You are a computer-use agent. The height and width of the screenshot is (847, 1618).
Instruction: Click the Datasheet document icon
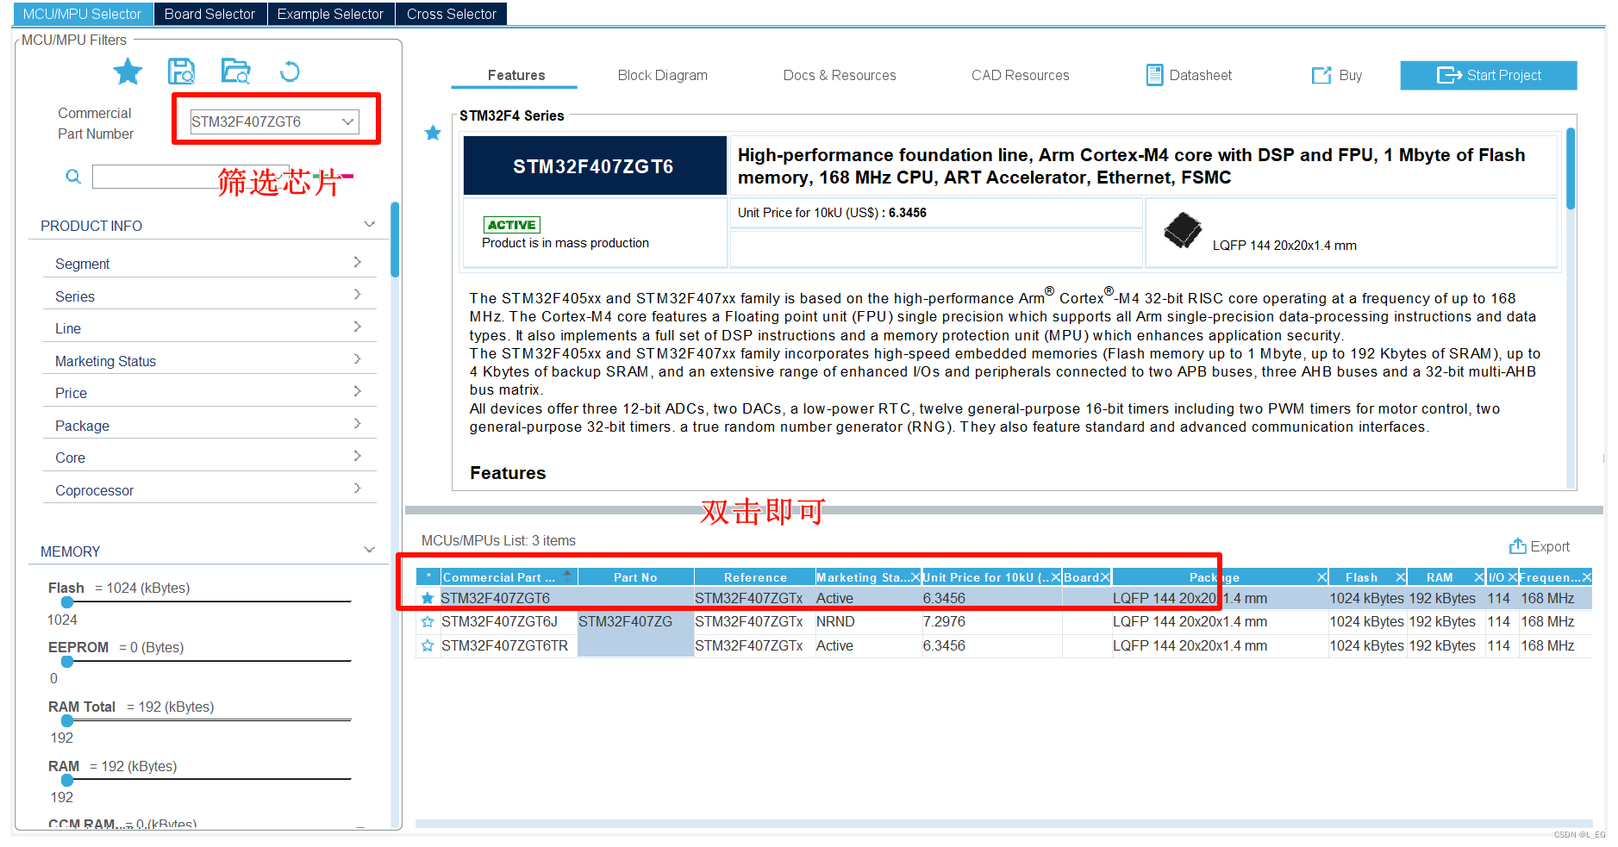[1154, 75]
